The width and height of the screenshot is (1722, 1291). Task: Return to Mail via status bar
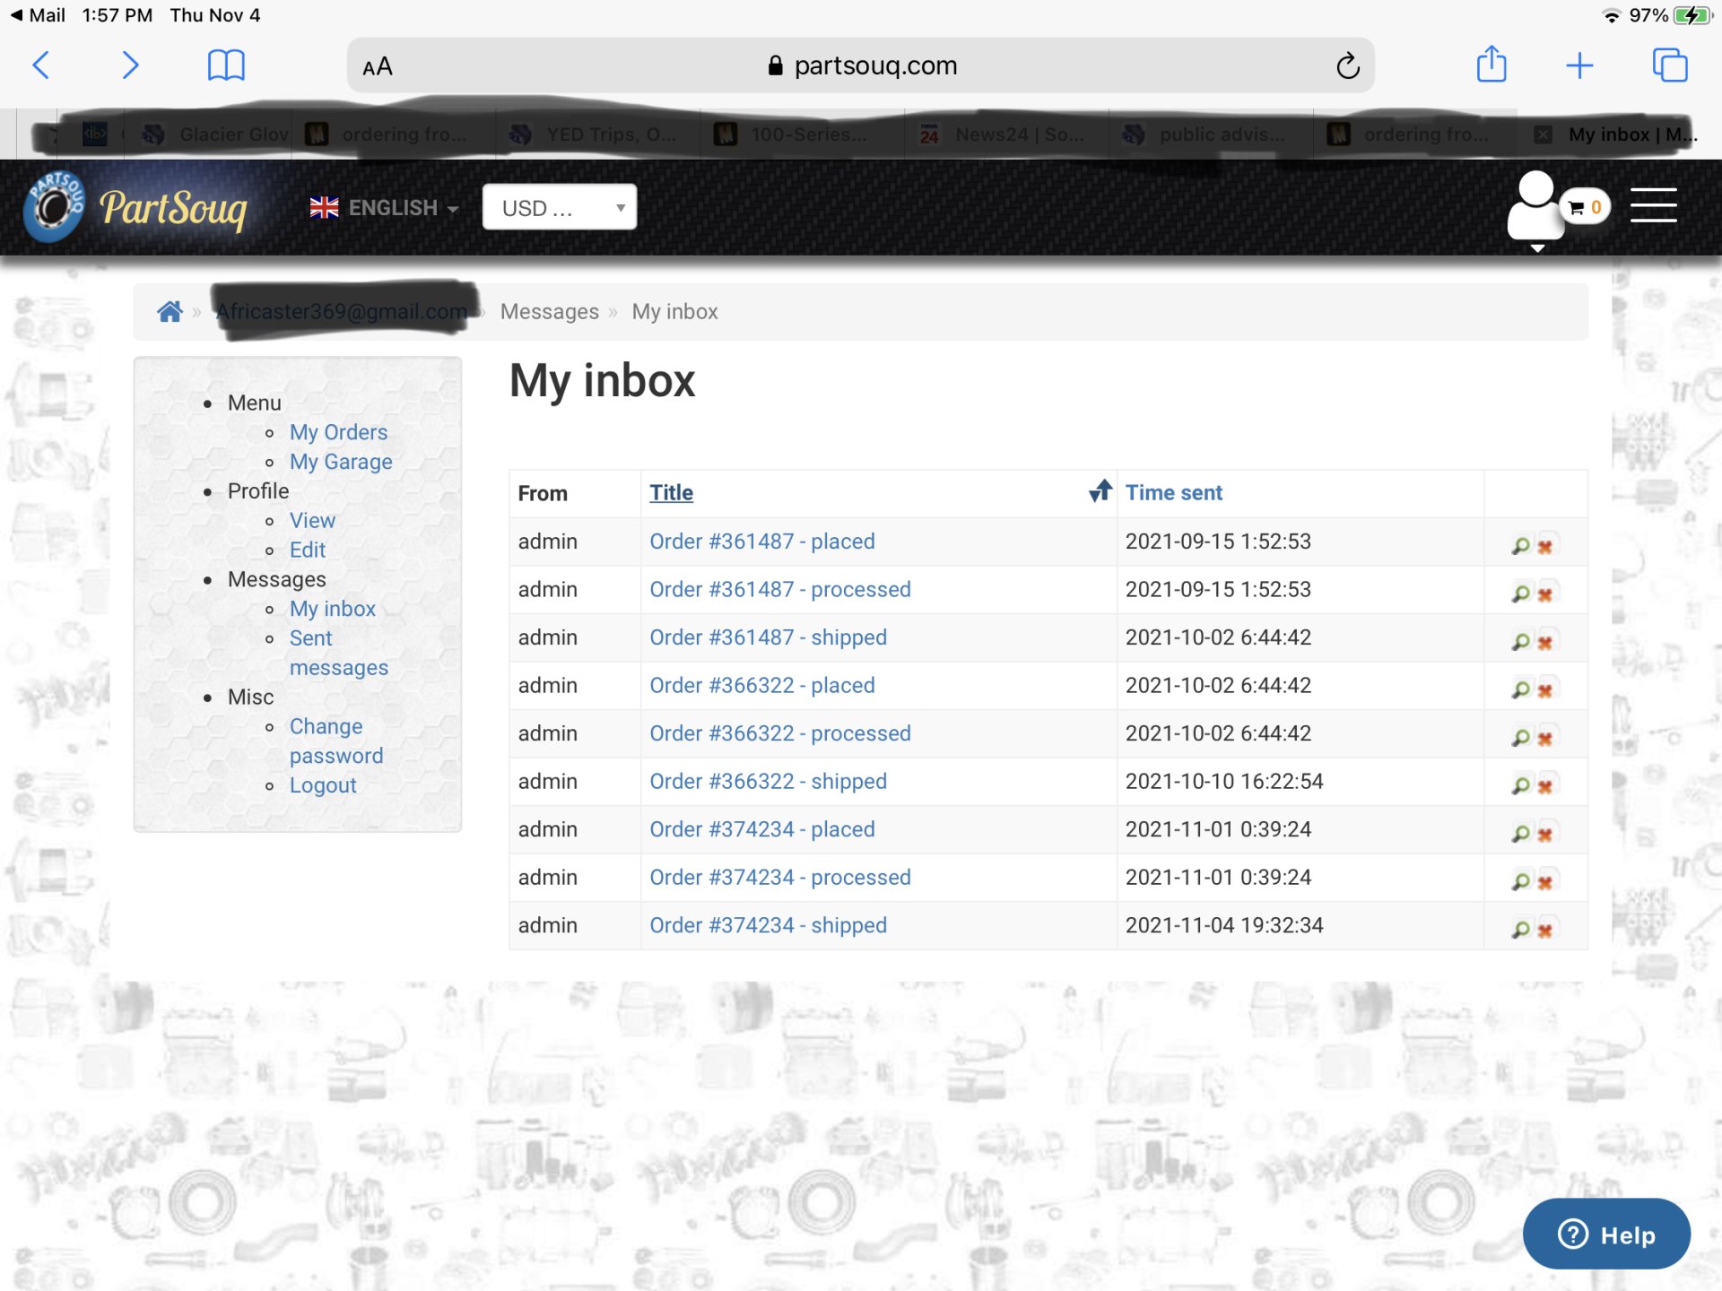click(x=38, y=15)
